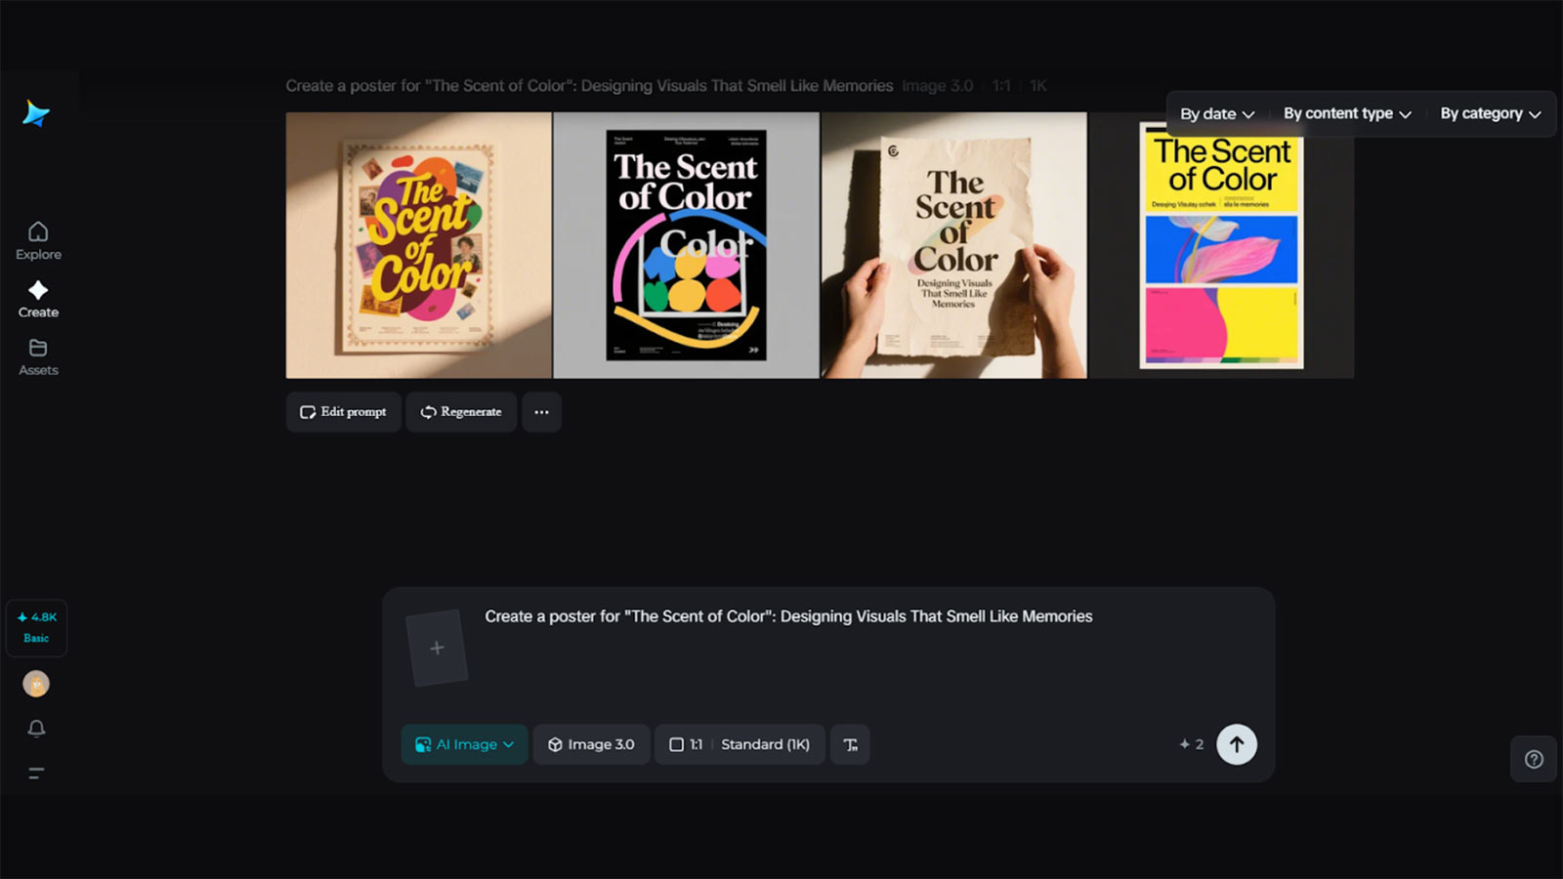Click the add reference image plus icon

click(x=437, y=647)
